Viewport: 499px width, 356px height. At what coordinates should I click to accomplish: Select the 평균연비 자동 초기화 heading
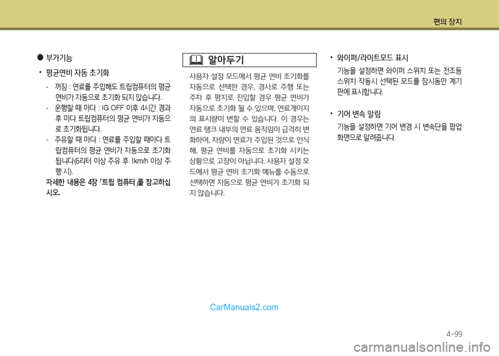coord(77,73)
